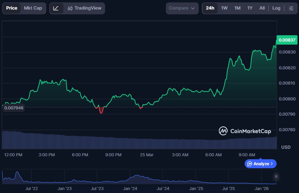Display All time price history
The width and height of the screenshot is (299, 193).
click(262, 8)
